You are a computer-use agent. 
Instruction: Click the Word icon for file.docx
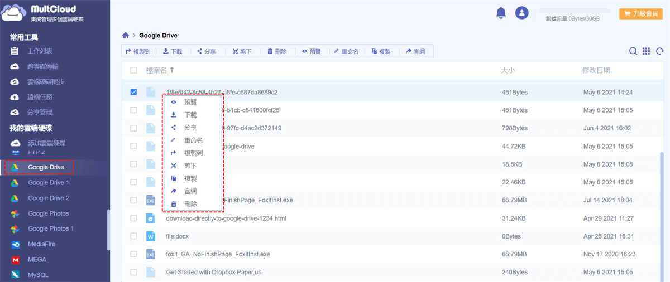tap(150, 236)
